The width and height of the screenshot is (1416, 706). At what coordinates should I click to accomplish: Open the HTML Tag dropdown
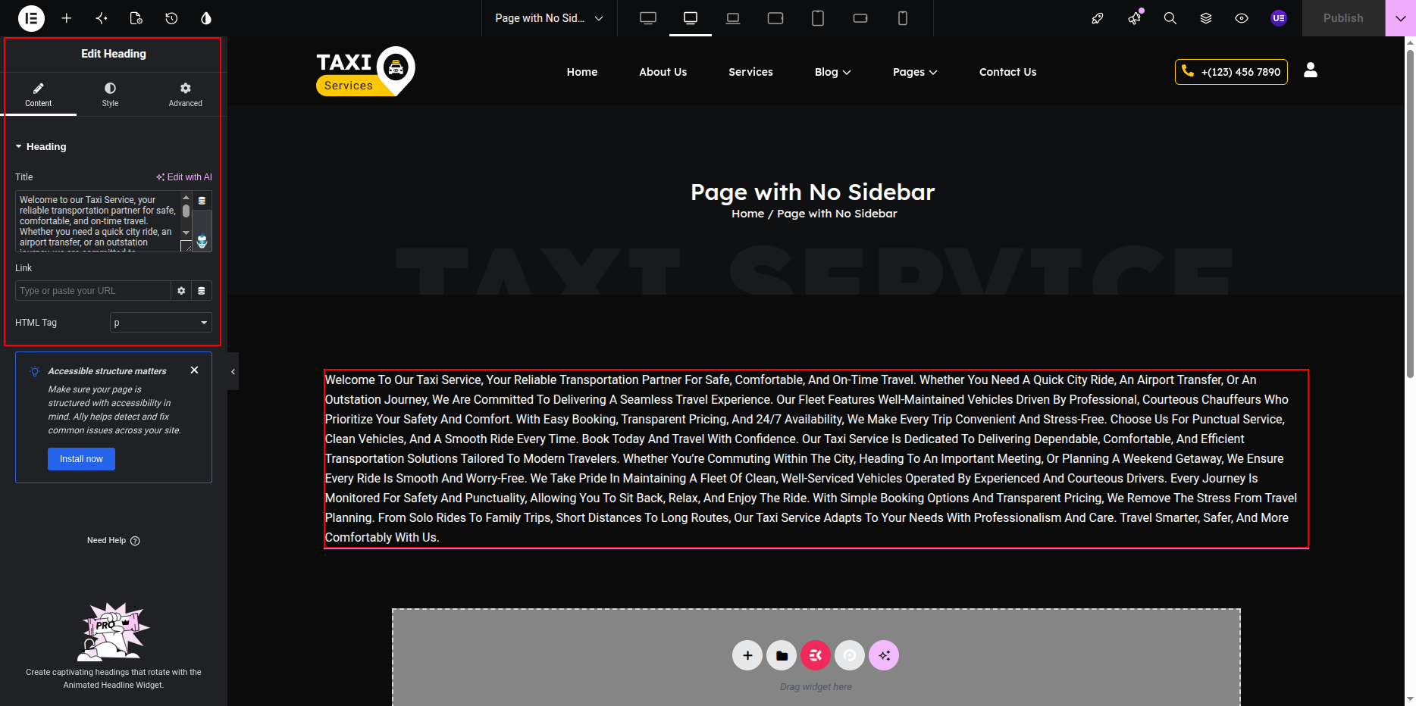(x=161, y=323)
